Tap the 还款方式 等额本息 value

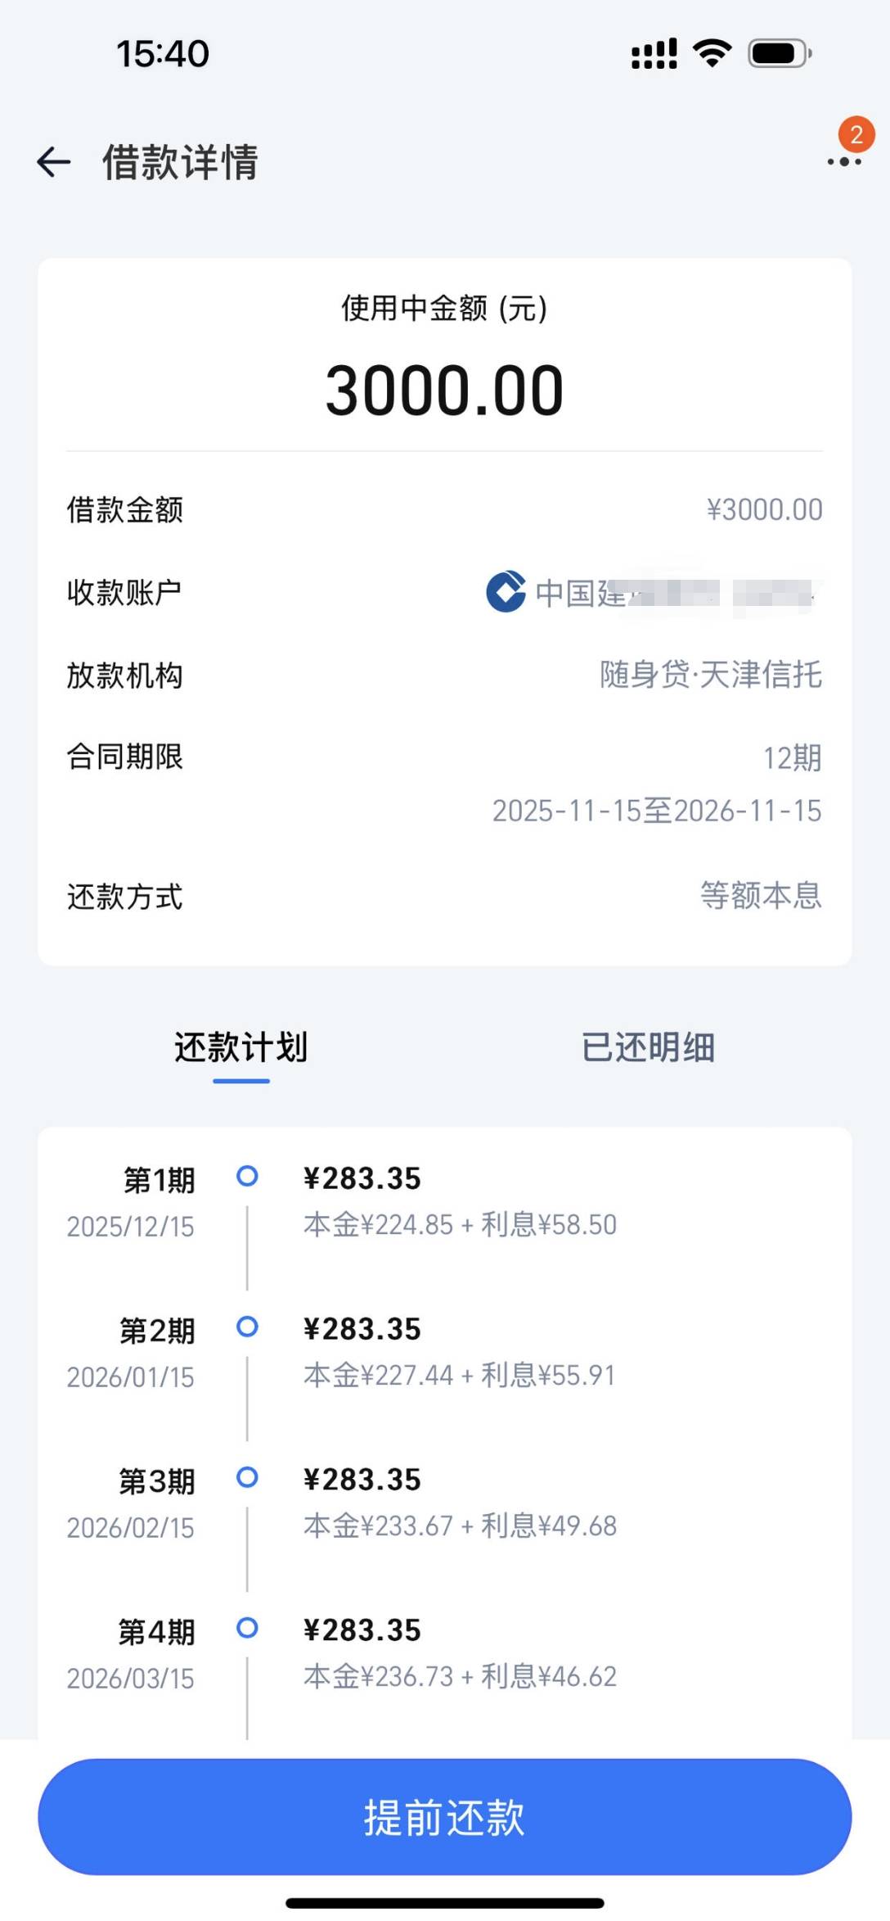pyautogui.click(x=760, y=896)
